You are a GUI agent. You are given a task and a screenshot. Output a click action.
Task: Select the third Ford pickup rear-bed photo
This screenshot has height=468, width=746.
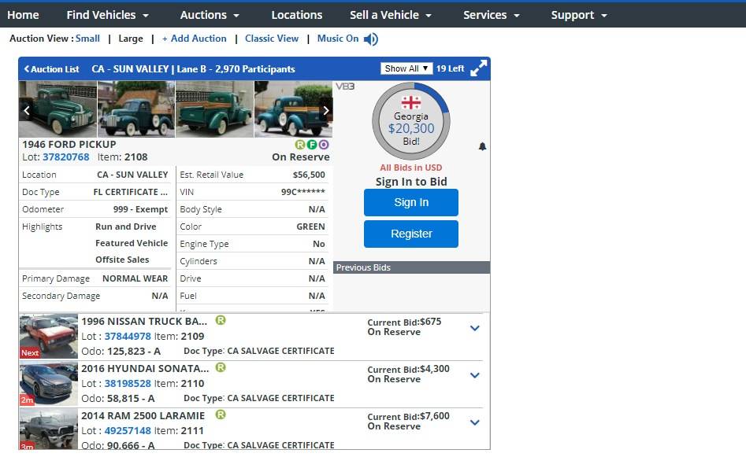pos(214,109)
